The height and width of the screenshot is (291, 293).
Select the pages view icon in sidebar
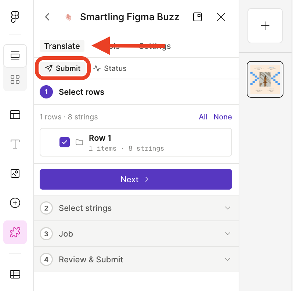point(15,56)
